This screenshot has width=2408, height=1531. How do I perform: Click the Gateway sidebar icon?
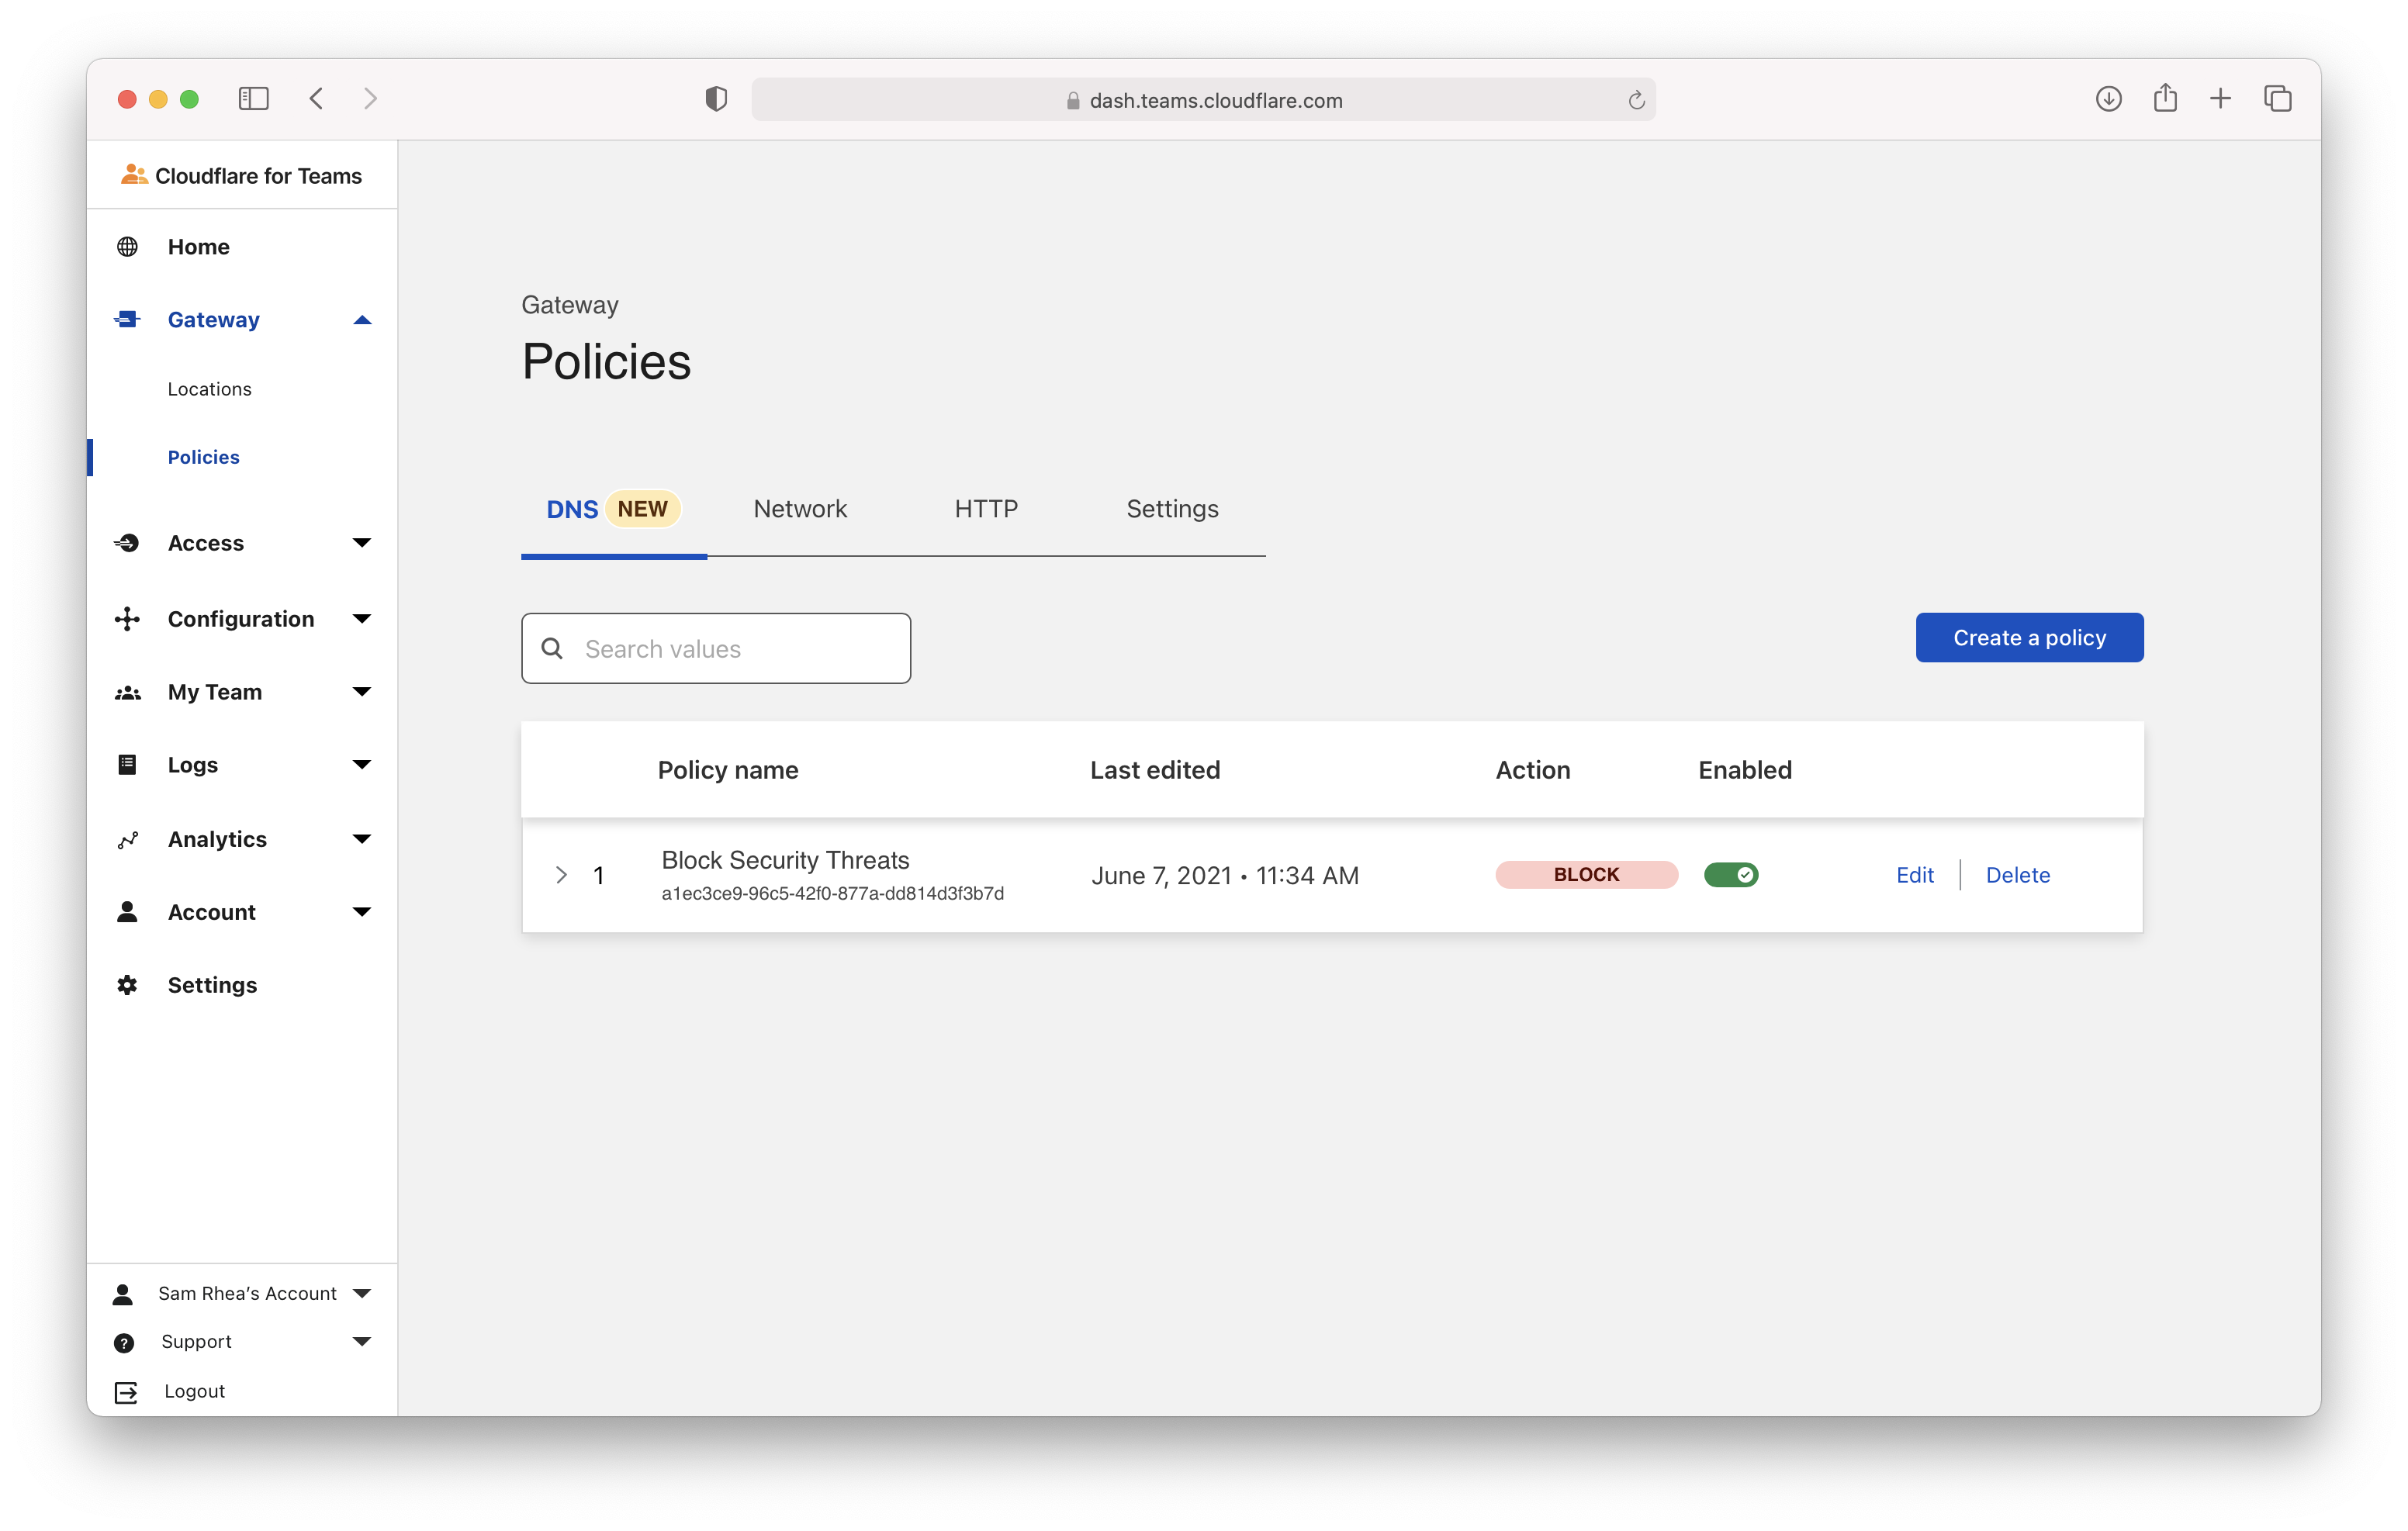pos(127,319)
